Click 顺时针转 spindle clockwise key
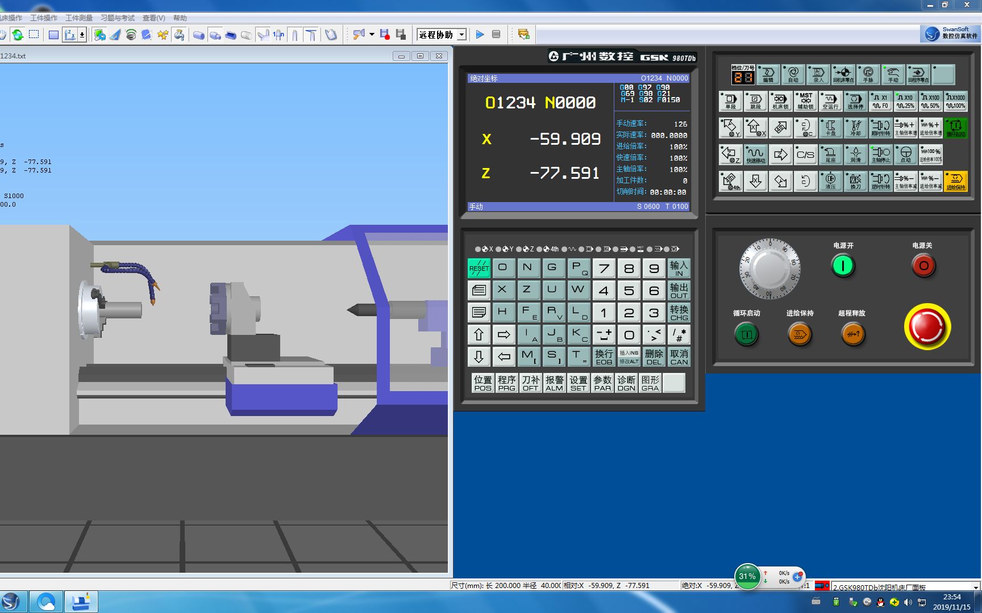Image resolution: width=982 pixels, height=613 pixels. (x=880, y=128)
